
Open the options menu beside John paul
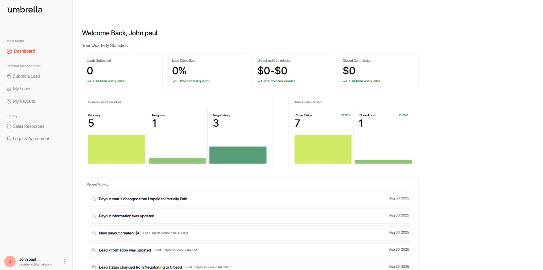click(64, 261)
